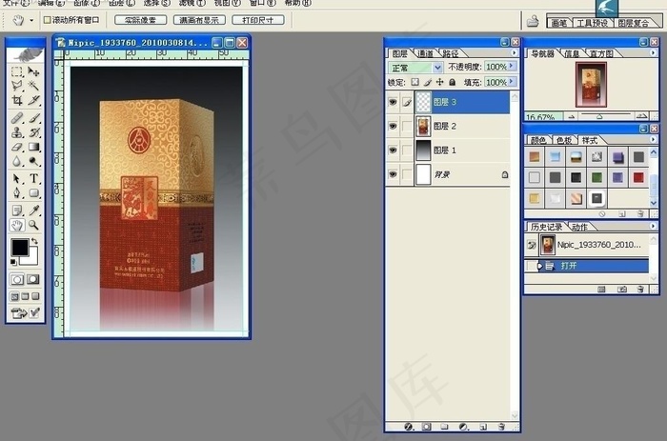Swap foreground and background colors
The height and width of the screenshot is (441, 667).
[x=34, y=241]
